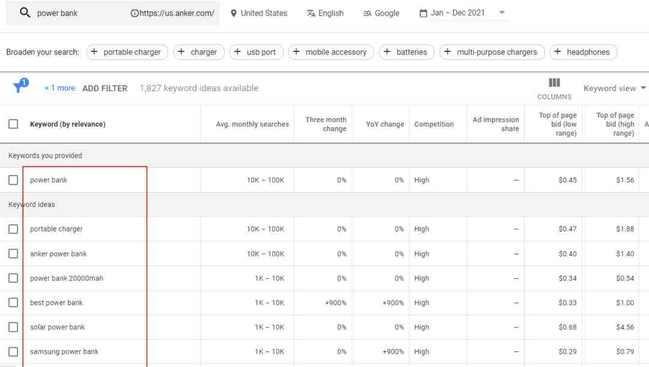Click the solar power bank keyword text
This screenshot has width=649, height=367.
57,327
